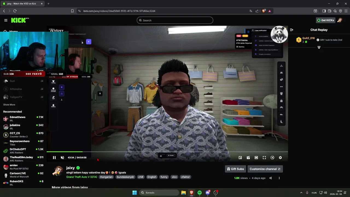Open recommended channel juliakins

23,127
